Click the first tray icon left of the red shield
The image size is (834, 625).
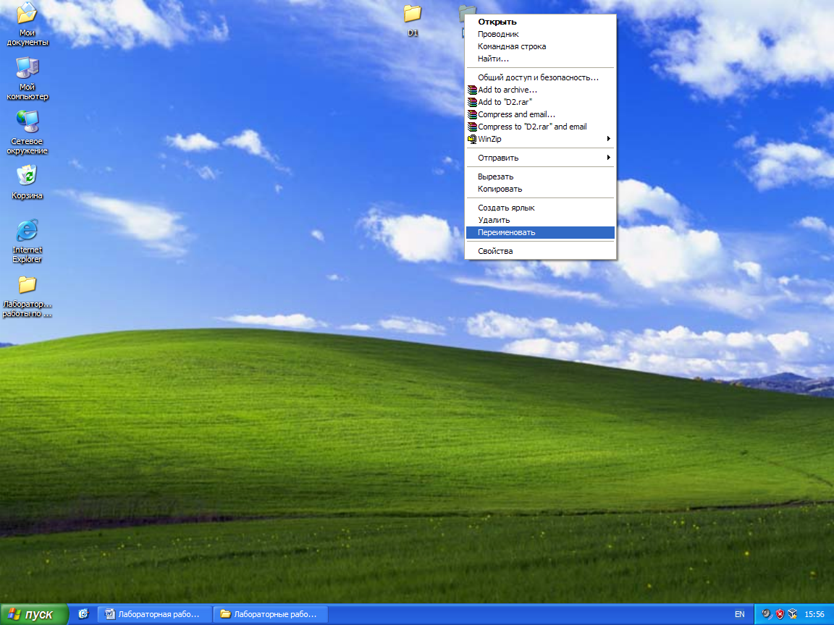(767, 614)
